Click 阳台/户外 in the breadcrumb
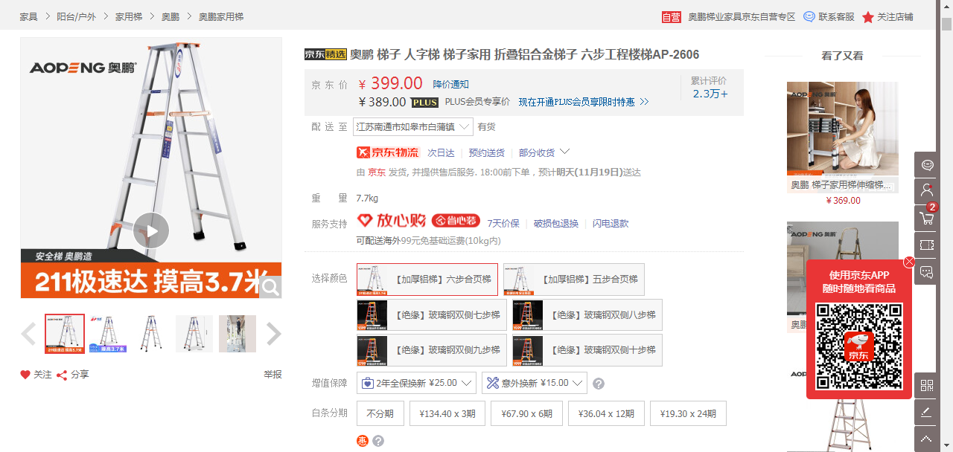This screenshot has height=452, width=953. point(76,16)
